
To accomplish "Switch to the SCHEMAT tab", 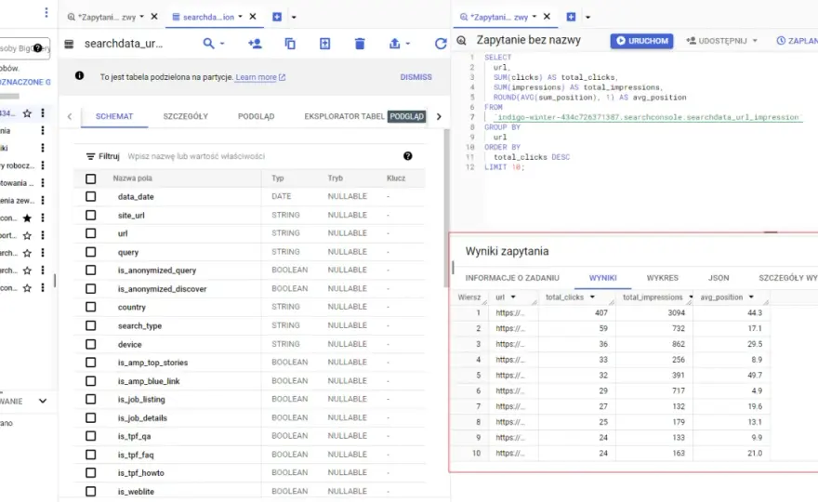I will pos(114,116).
